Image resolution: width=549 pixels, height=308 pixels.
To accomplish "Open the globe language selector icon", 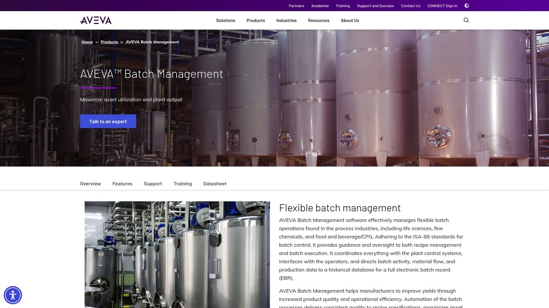I will [467, 6].
